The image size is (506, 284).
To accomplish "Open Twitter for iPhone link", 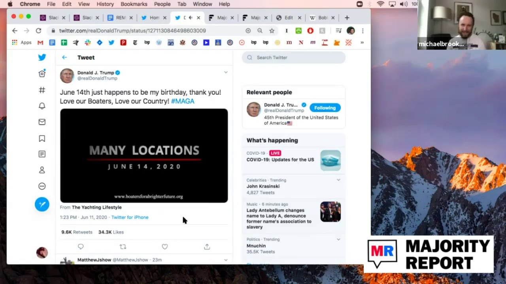I will click(130, 217).
